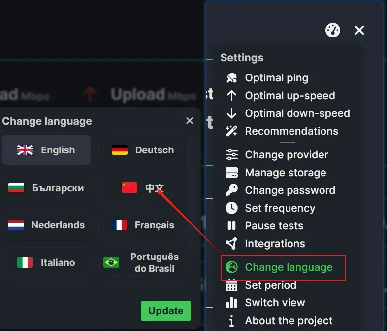Click the speedometer icon in the header
The image size is (387, 331).
[333, 30]
